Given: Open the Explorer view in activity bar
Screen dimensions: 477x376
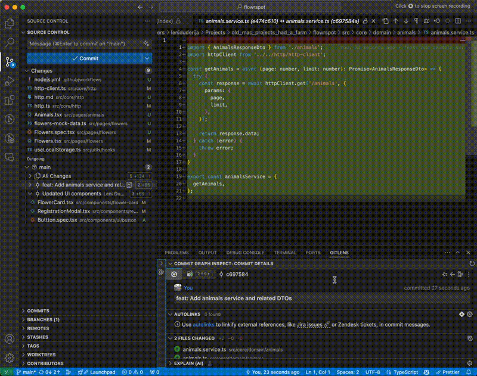Looking at the screenshot, I should pos(10,23).
